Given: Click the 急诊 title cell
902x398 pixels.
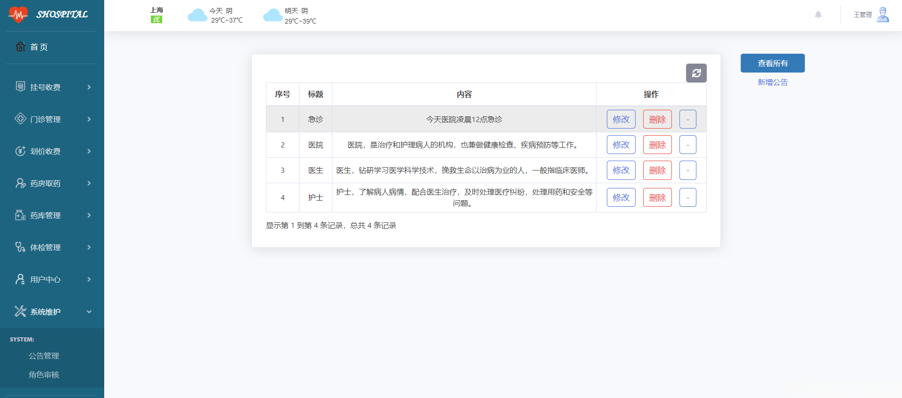Looking at the screenshot, I should 315,119.
